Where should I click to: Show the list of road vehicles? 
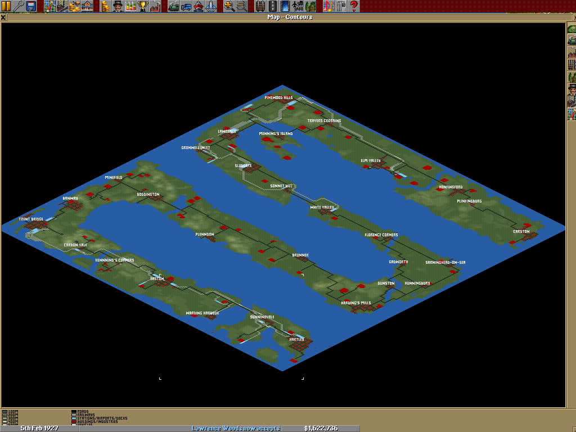point(187,6)
